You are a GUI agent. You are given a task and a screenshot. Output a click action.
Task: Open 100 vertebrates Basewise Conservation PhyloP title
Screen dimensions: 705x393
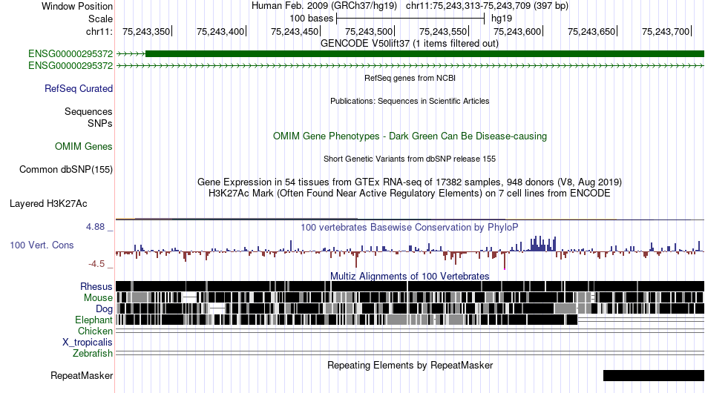pos(410,227)
